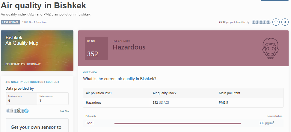The width and height of the screenshot is (291, 132).
Task: Click the US AQI 352 badge
Action: tap(96, 48)
